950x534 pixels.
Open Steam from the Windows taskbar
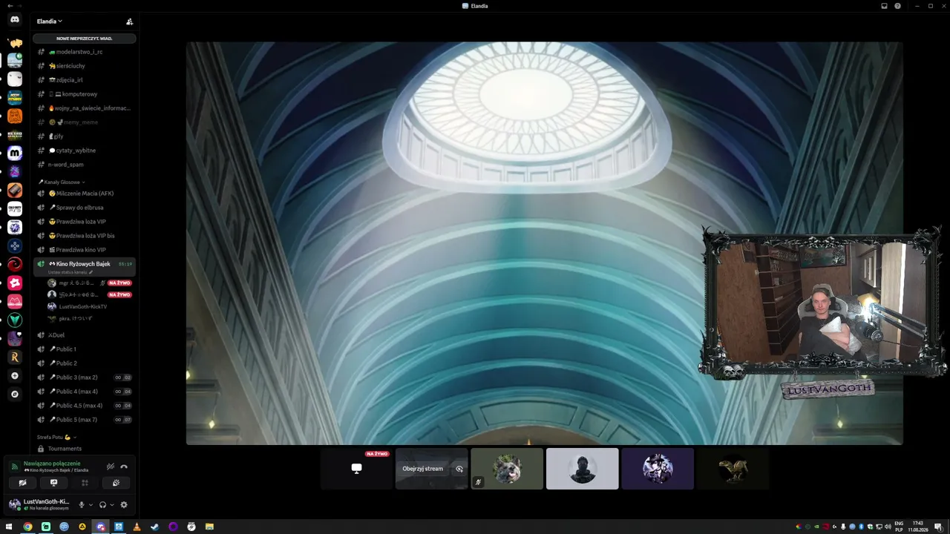154,527
